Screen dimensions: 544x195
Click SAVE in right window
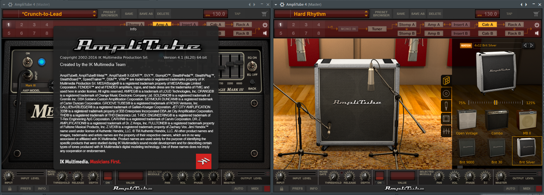[x=401, y=14]
